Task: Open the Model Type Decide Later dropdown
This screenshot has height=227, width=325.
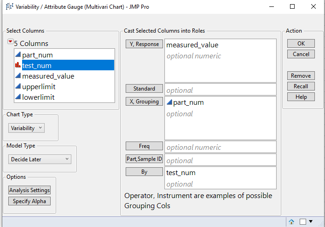Action: tap(40, 159)
